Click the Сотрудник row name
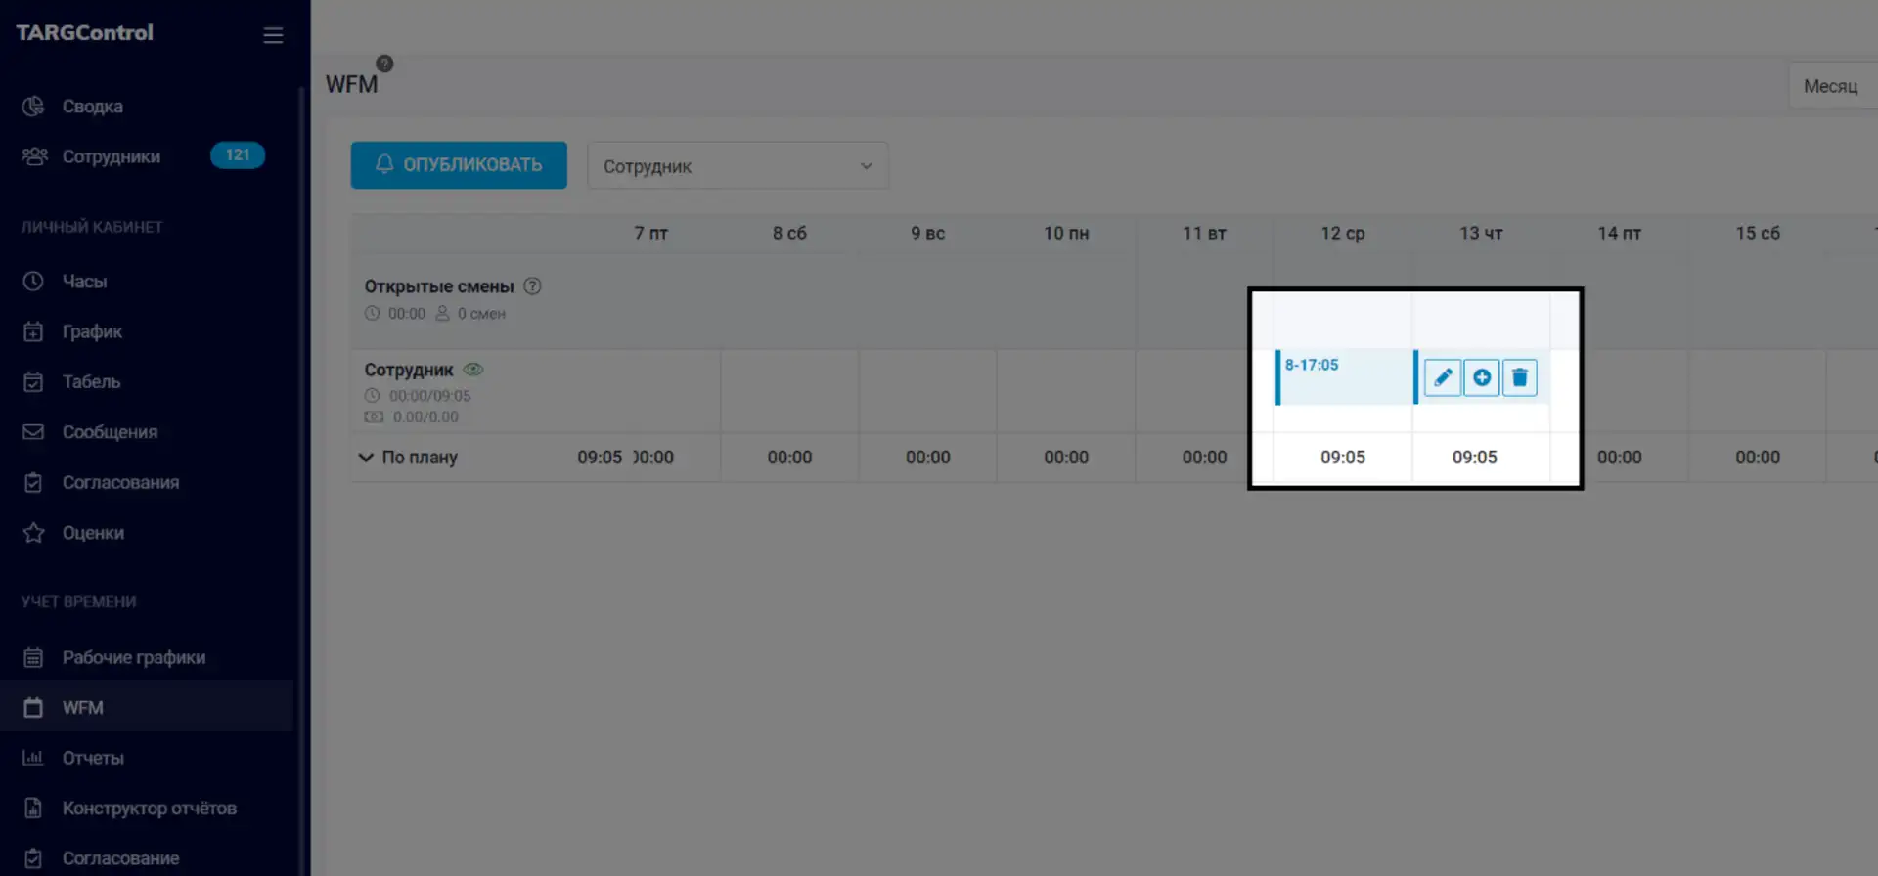 pos(409,370)
